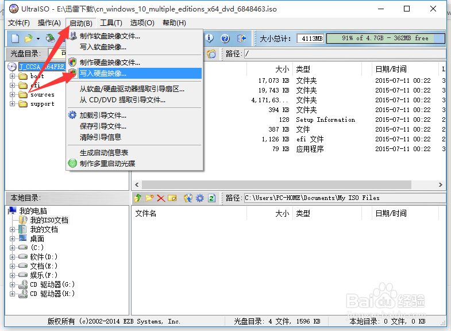Open the 选项(O) menu

[142, 23]
